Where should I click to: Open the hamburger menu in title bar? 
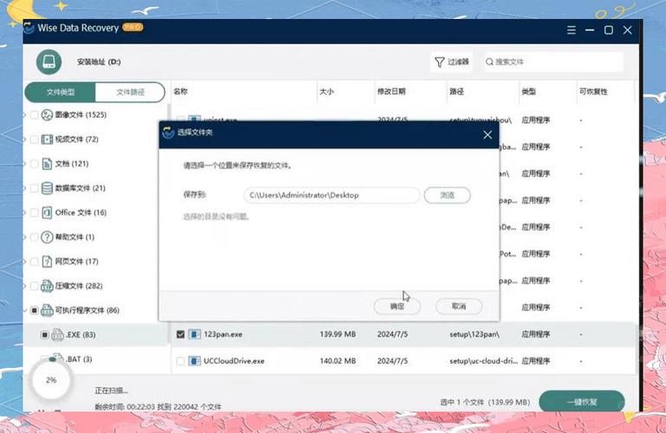click(571, 30)
